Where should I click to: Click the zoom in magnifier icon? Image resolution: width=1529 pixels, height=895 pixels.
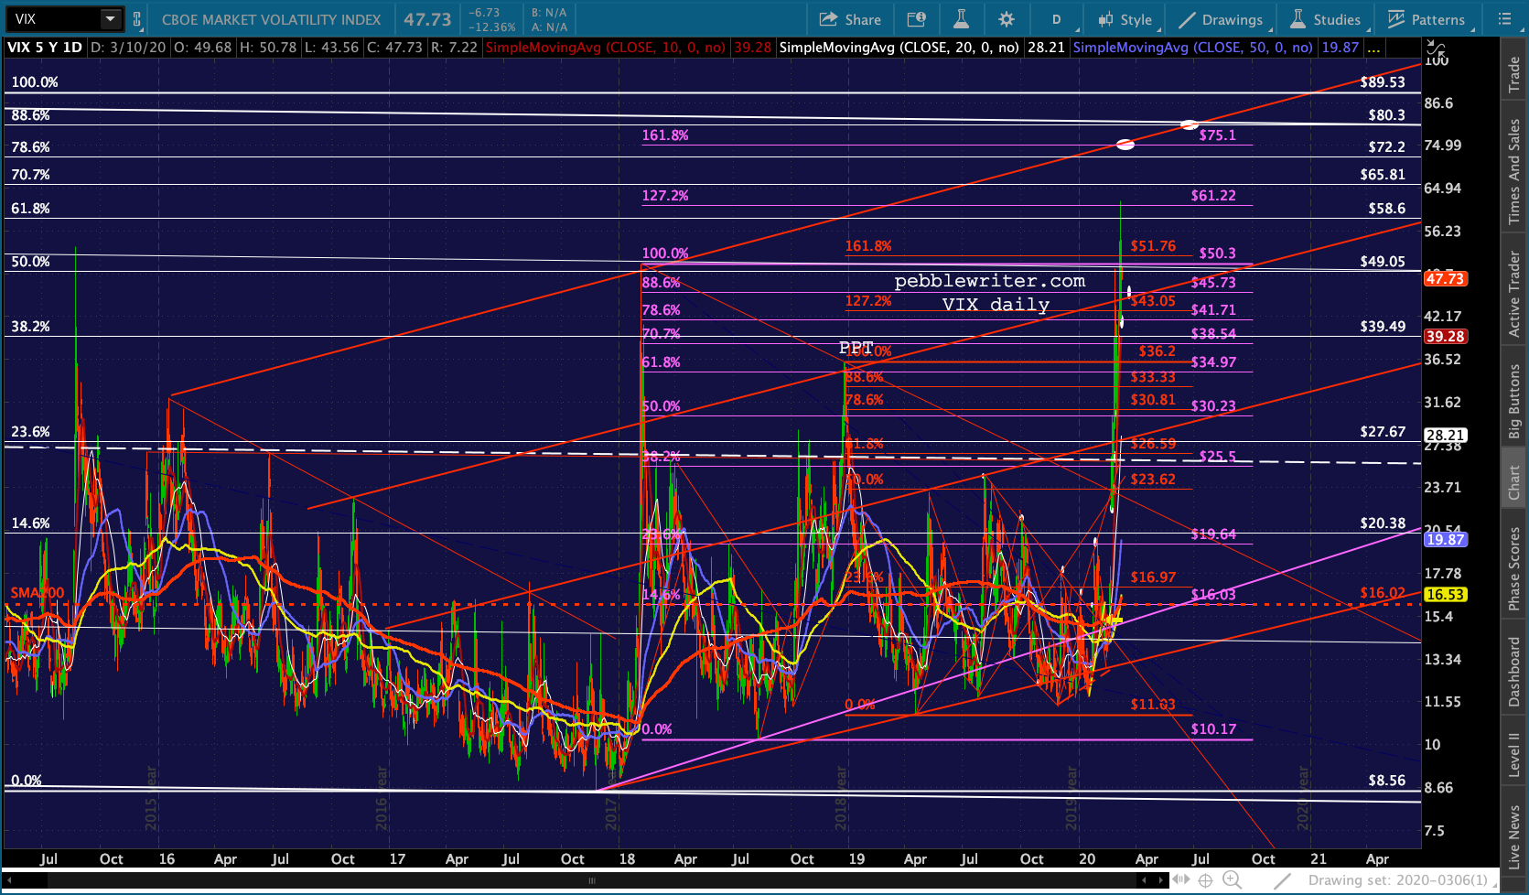[x=1232, y=880]
